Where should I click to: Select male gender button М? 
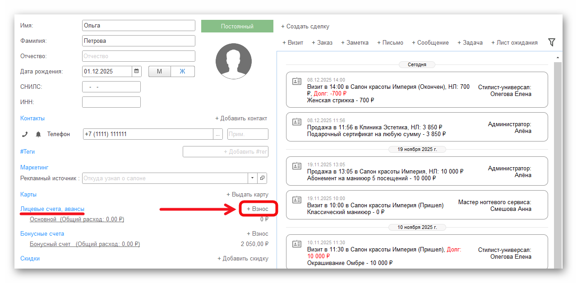click(160, 71)
